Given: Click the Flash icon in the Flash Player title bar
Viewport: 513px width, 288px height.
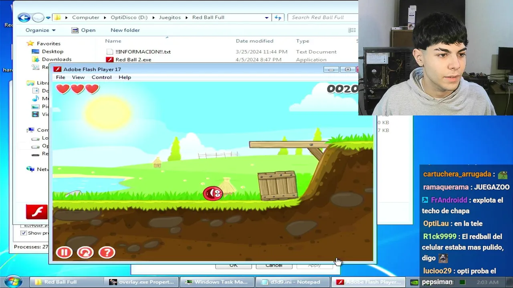Looking at the screenshot, I should click(x=57, y=69).
